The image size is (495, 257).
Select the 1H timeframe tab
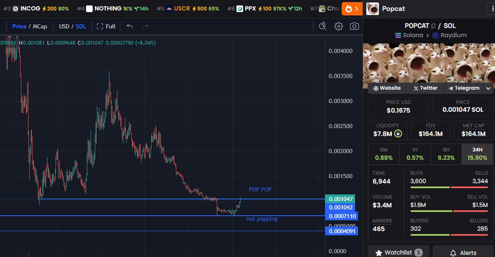(x=415, y=154)
